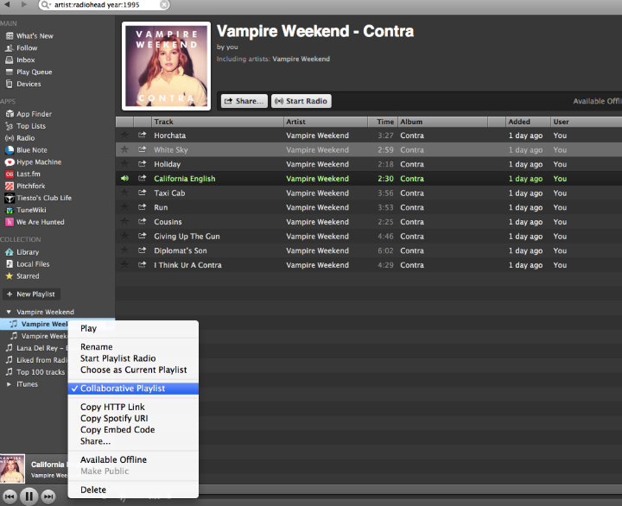Sort tracks by the User column header

tap(586, 122)
